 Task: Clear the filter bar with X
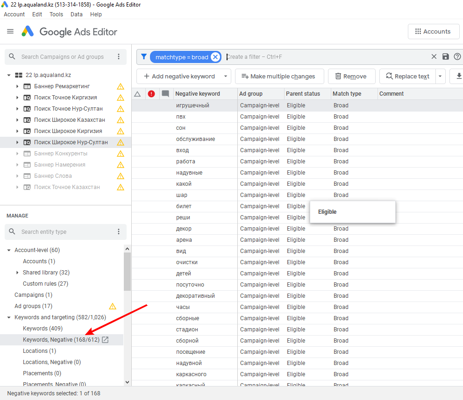coord(434,56)
